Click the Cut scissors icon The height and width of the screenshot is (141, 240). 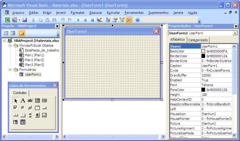pyautogui.click(x=33, y=20)
